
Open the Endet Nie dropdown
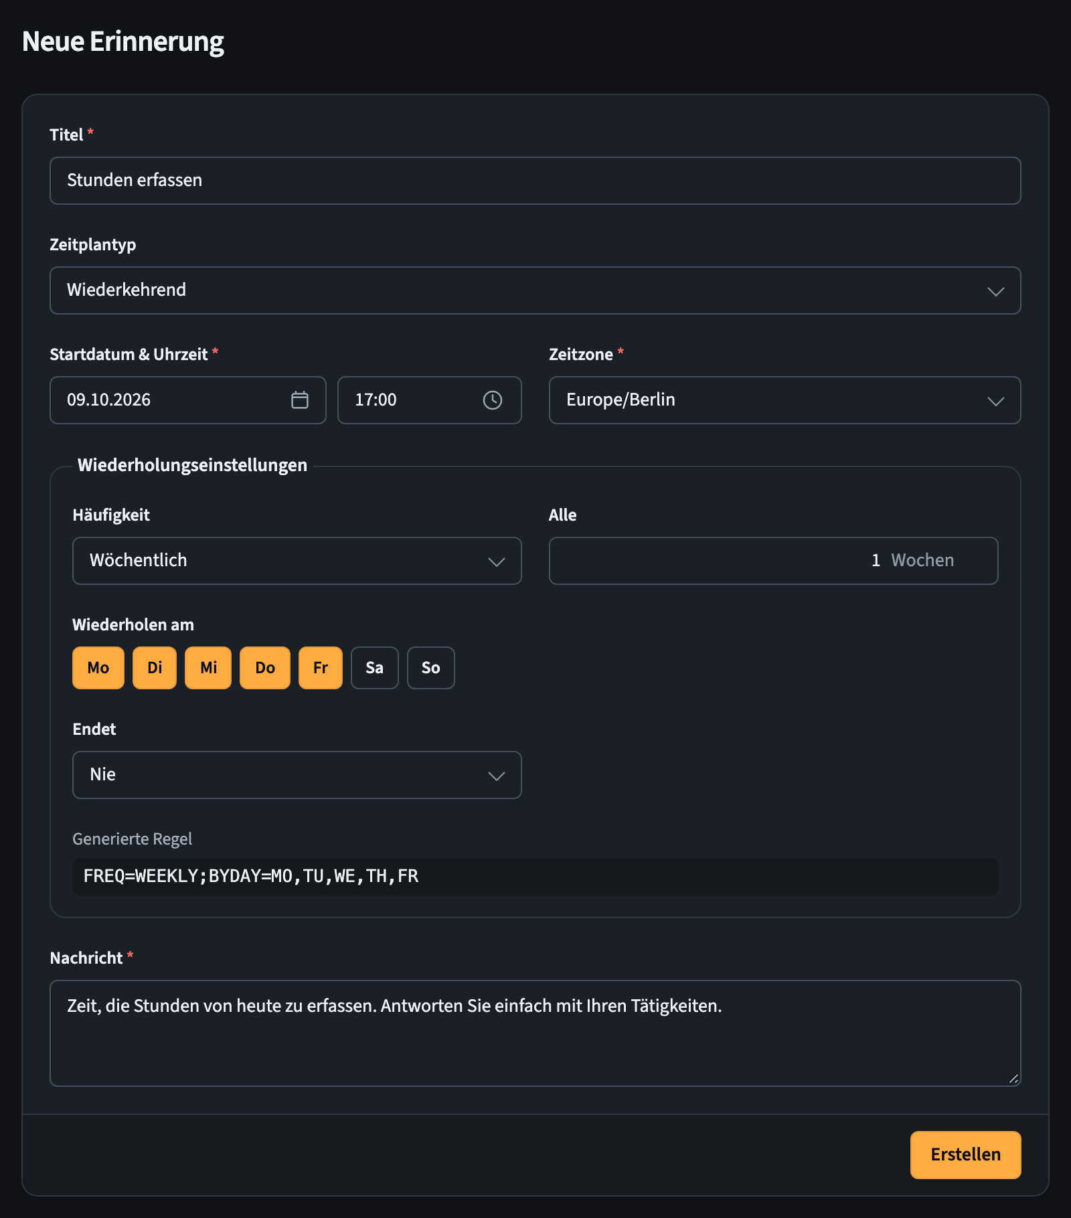pyautogui.click(x=297, y=775)
